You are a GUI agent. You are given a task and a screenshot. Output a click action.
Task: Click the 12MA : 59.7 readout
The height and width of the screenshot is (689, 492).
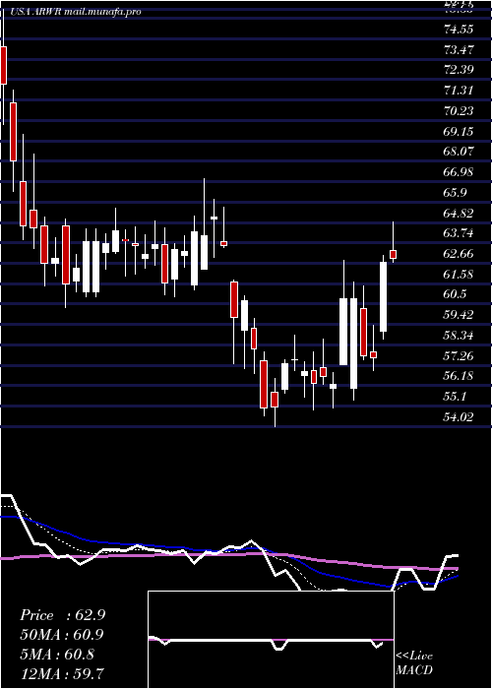[62, 673]
